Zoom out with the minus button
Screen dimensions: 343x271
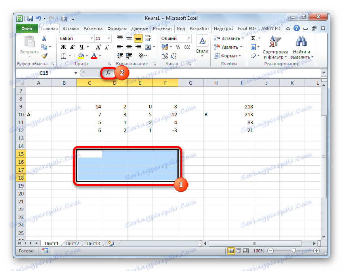point(271,251)
